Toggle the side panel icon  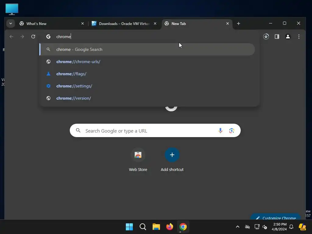[x=277, y=37]
